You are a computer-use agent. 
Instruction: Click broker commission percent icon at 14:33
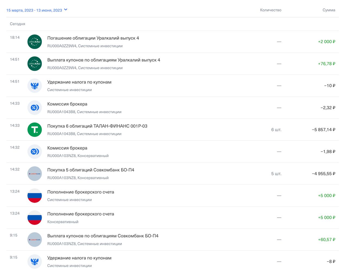pyautogui.click(x=35, y=108)
